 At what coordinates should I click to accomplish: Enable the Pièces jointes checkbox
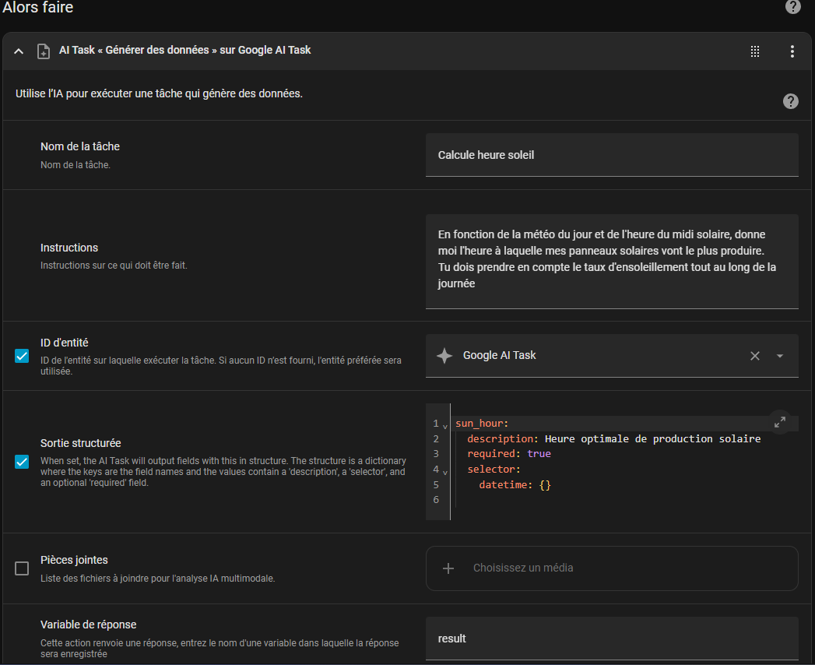22,568
